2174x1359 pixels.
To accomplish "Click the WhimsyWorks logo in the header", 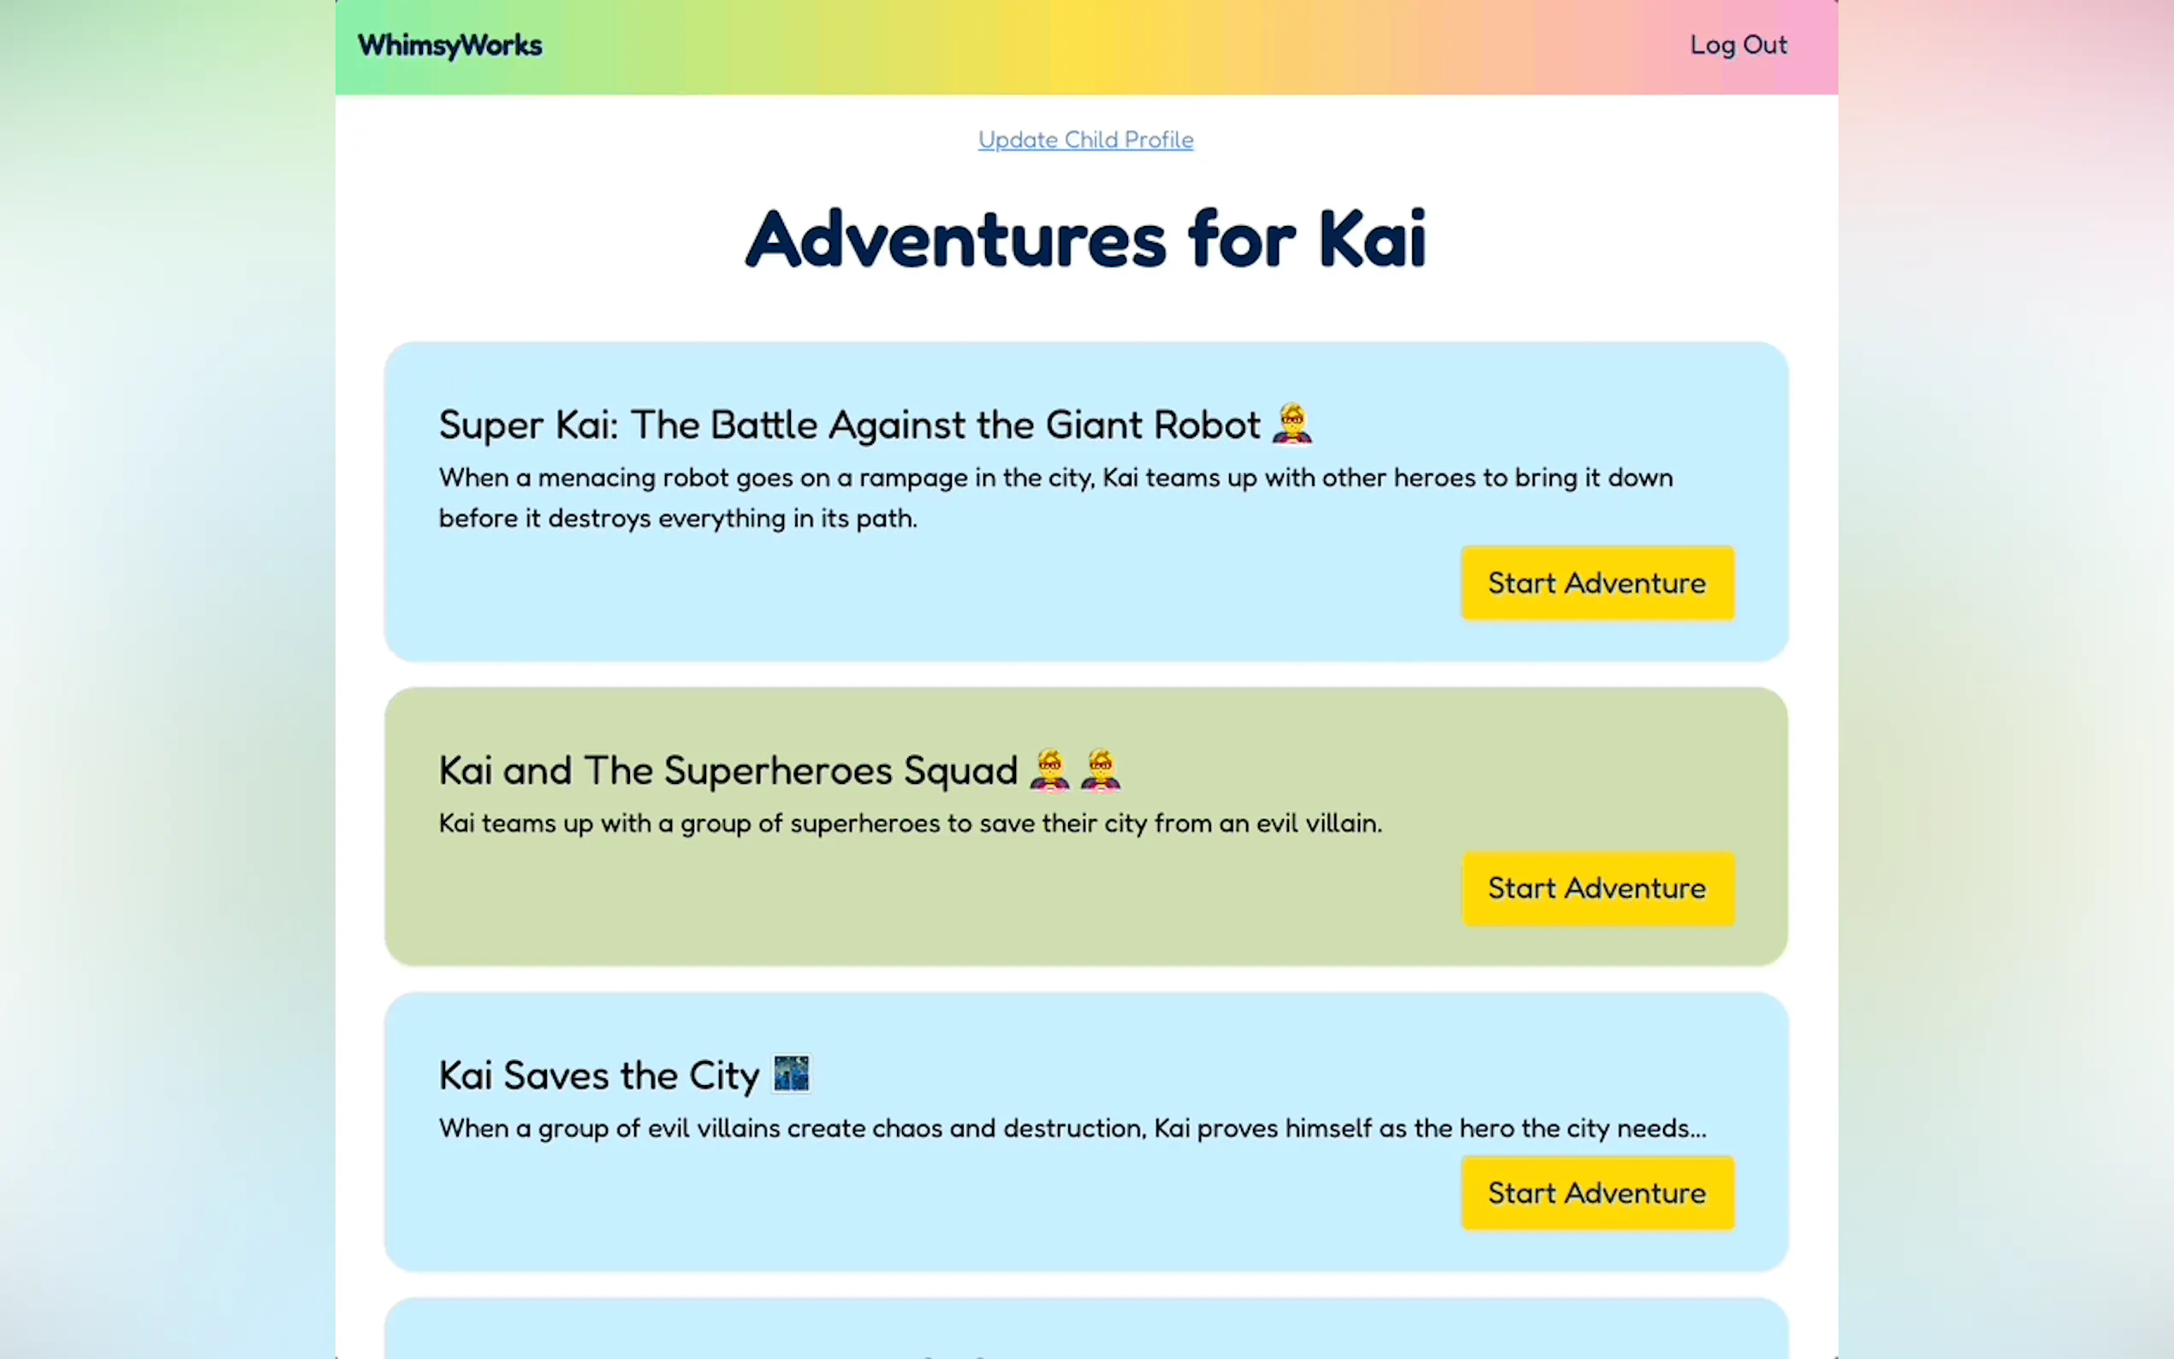I will click(449, 45).
